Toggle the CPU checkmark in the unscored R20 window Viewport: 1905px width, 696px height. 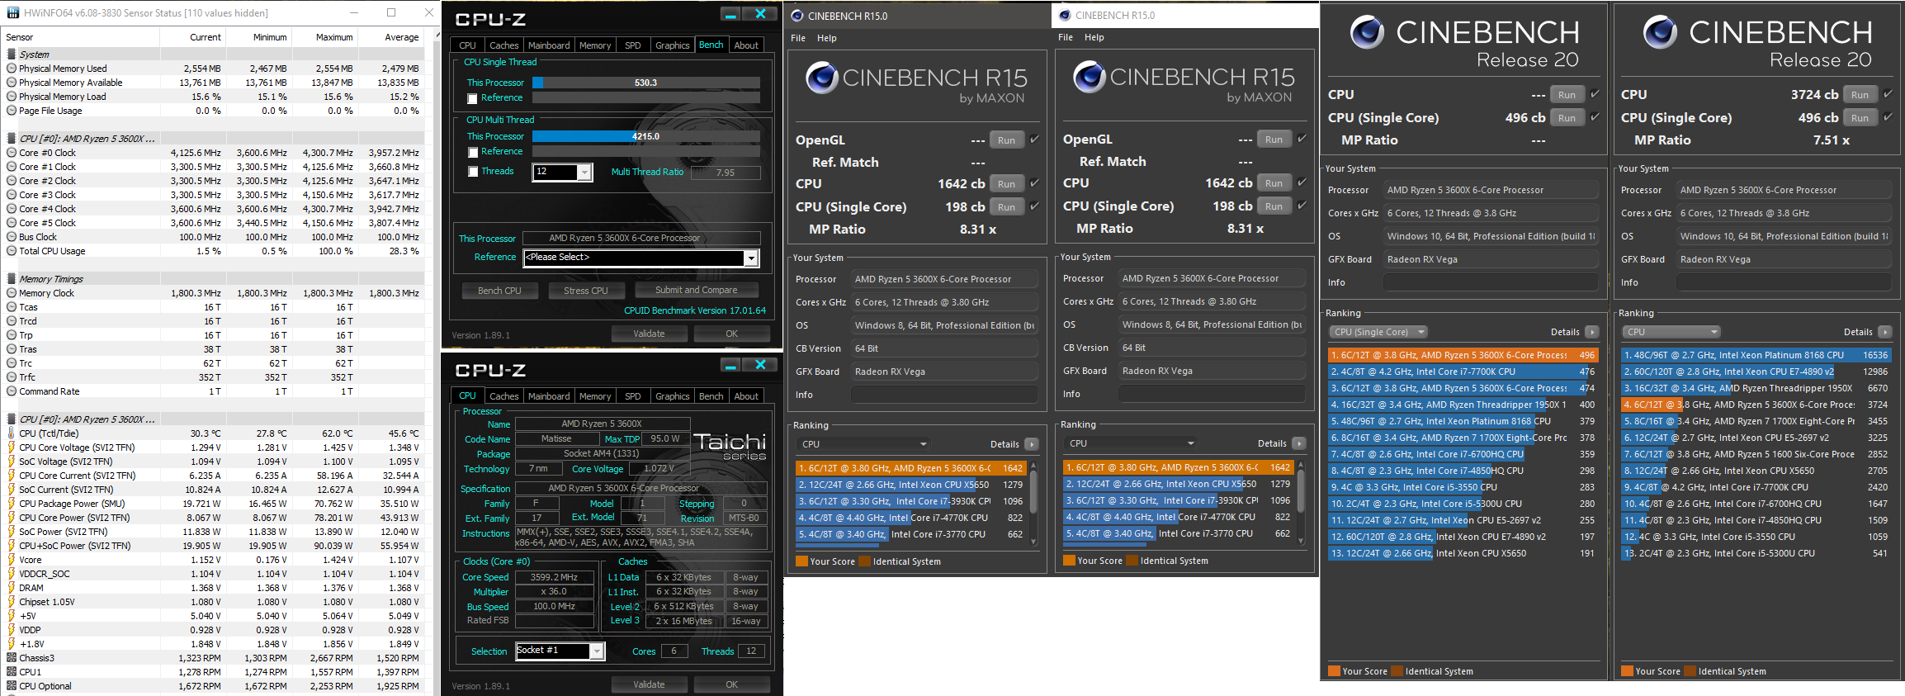pyautogui.click(x=1595, y=94)
